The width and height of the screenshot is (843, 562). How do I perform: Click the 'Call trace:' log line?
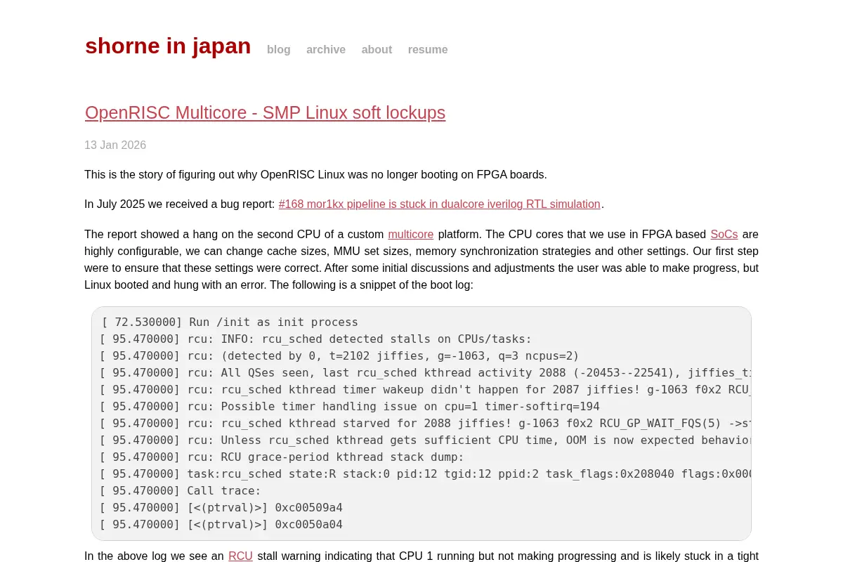[181, 491]
